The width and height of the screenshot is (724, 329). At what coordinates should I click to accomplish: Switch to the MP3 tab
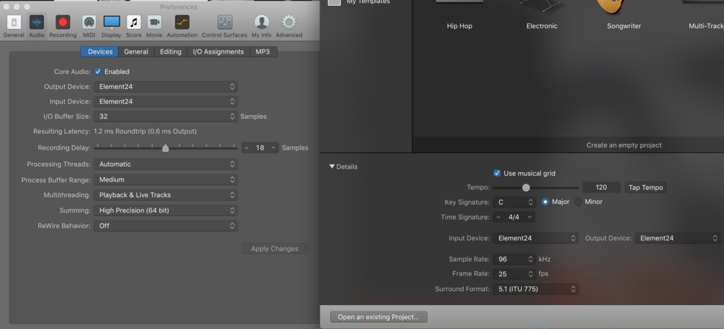262,52
